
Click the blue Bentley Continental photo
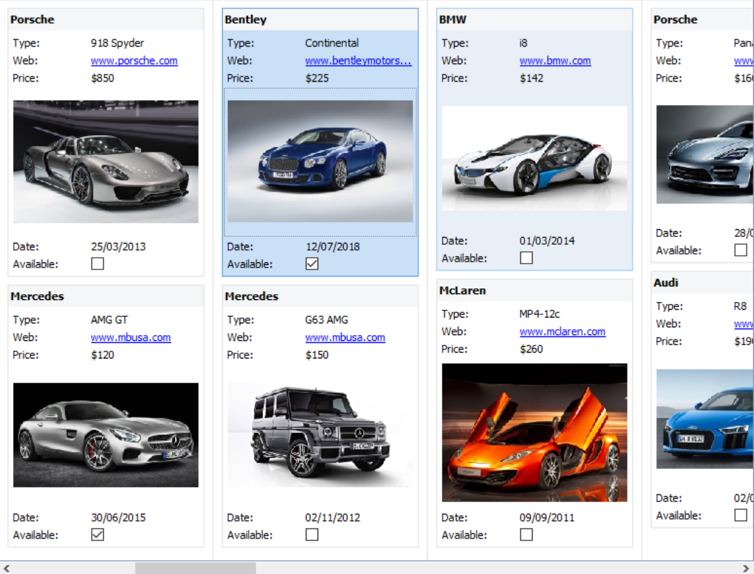point(320,162)
